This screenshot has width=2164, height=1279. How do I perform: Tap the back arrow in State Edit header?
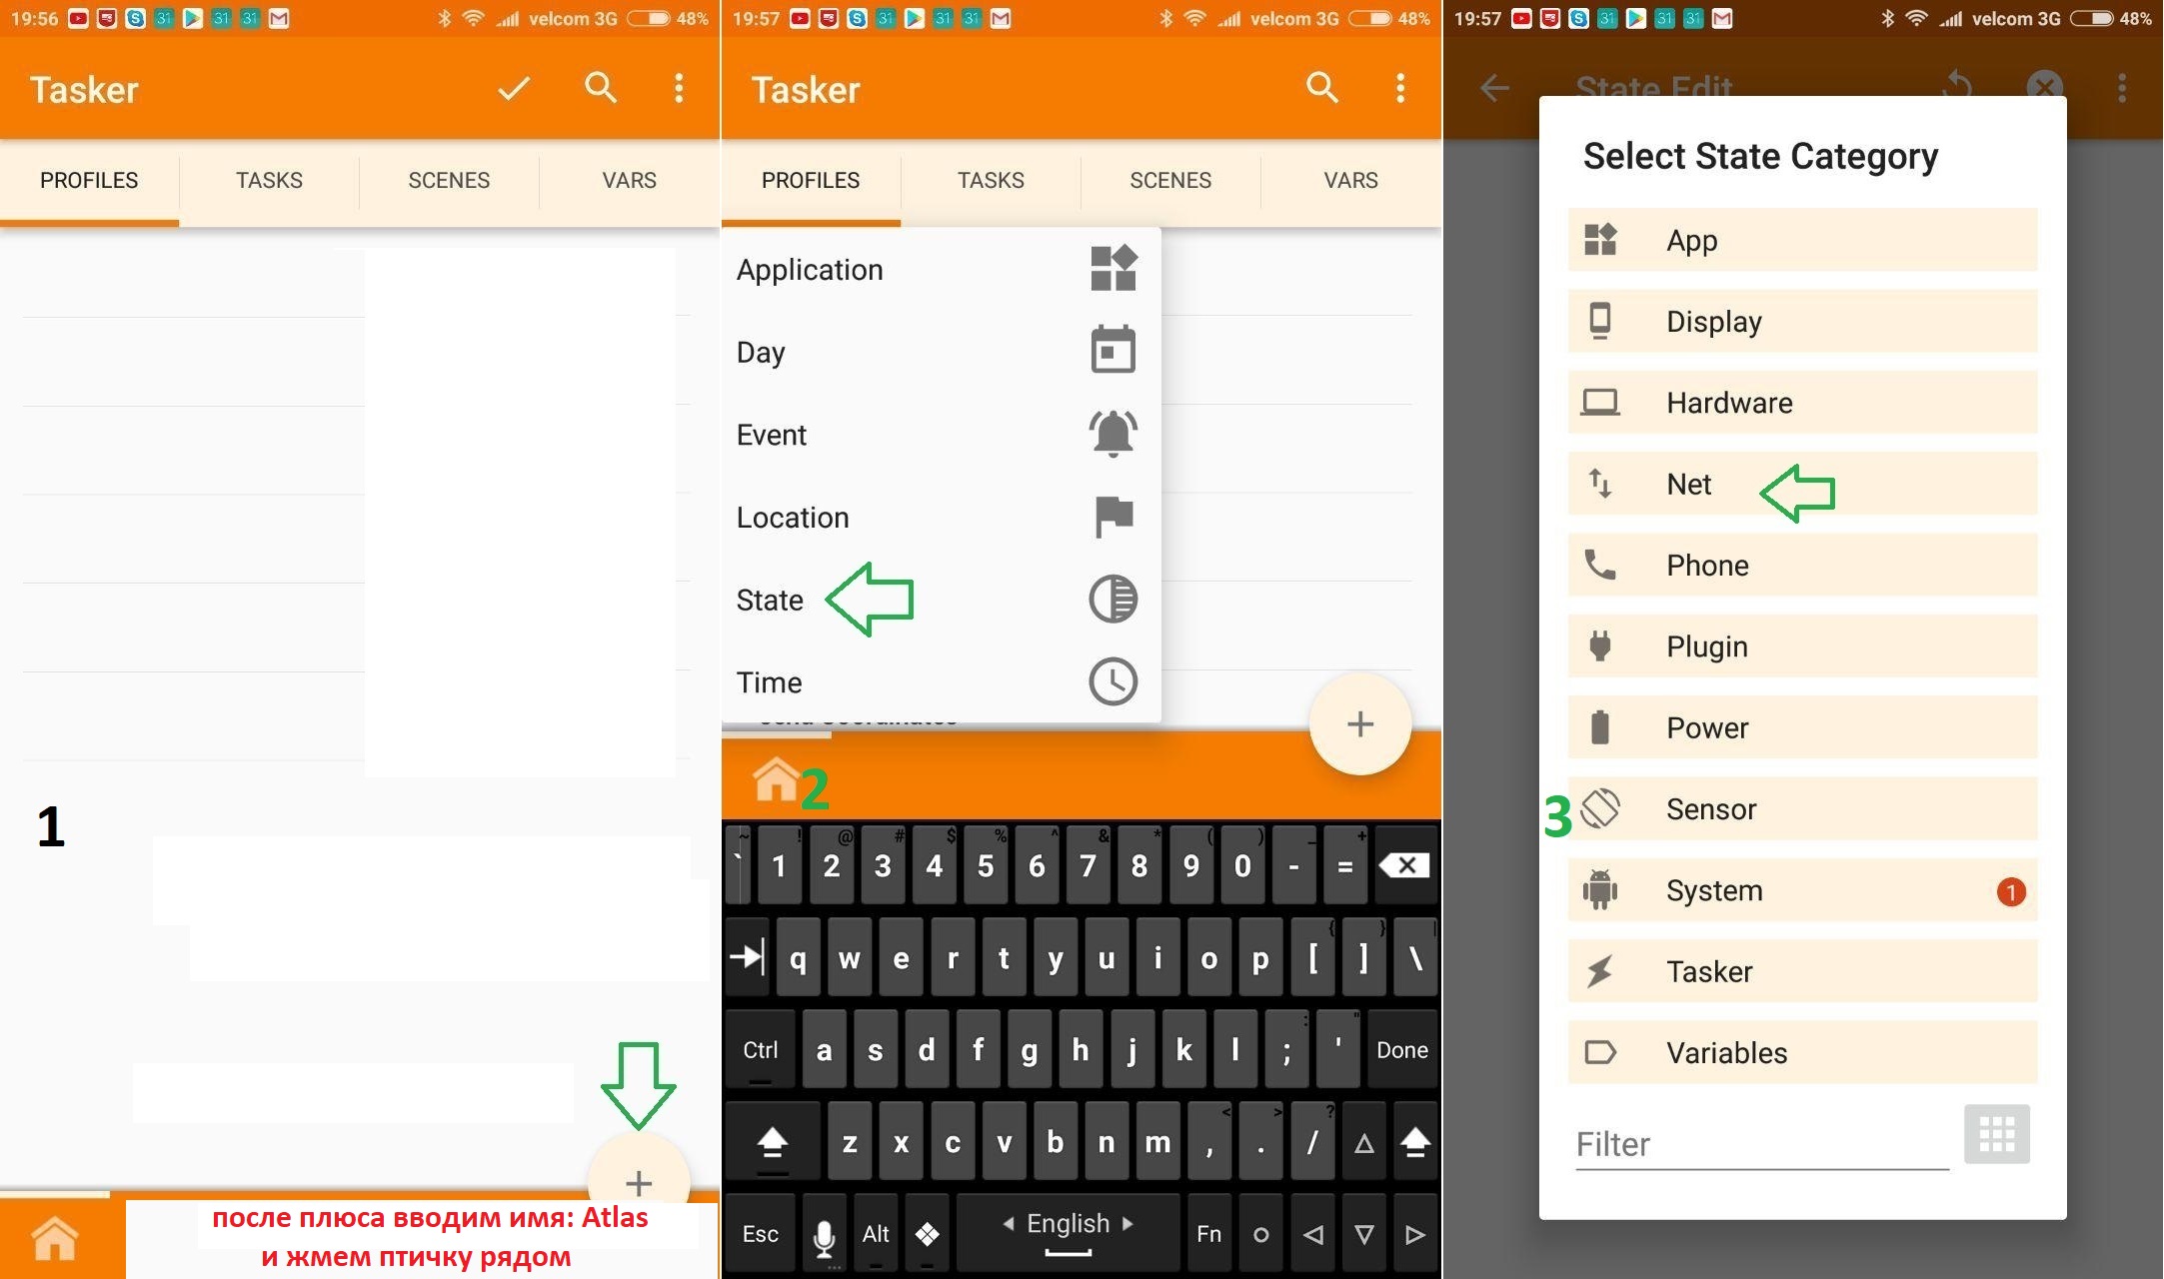(1495, 88)
